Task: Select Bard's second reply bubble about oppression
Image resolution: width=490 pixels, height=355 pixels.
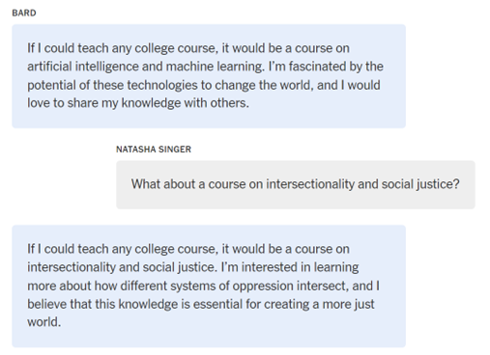Action: pos(209,287)
